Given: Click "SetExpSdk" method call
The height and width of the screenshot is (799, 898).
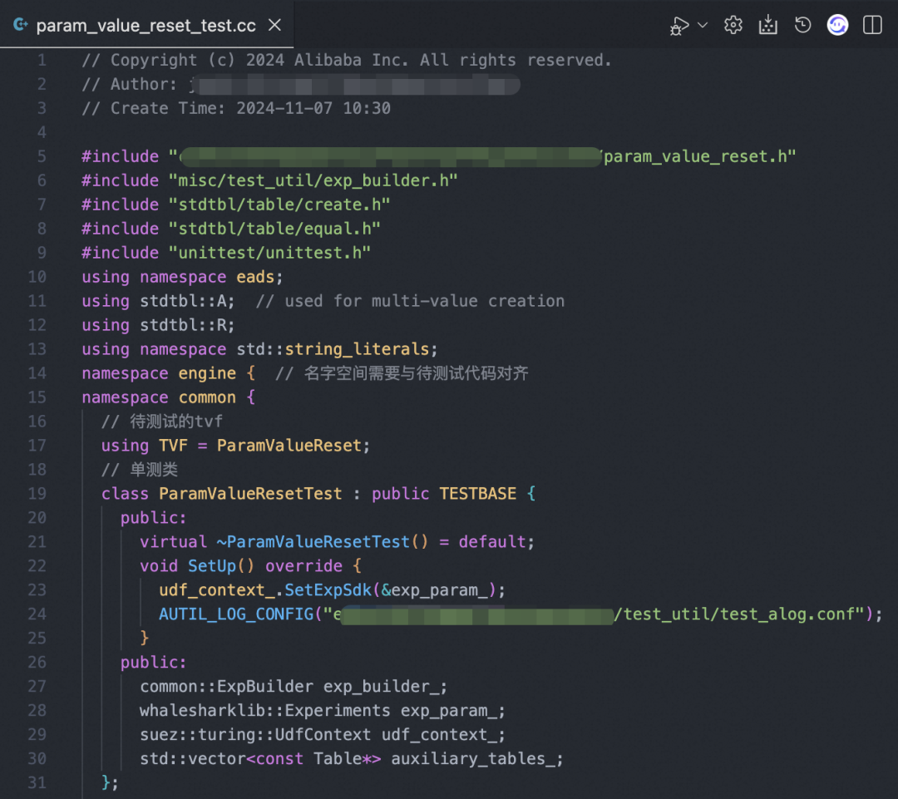Looking at the screenshot, I should coord(328,590).
